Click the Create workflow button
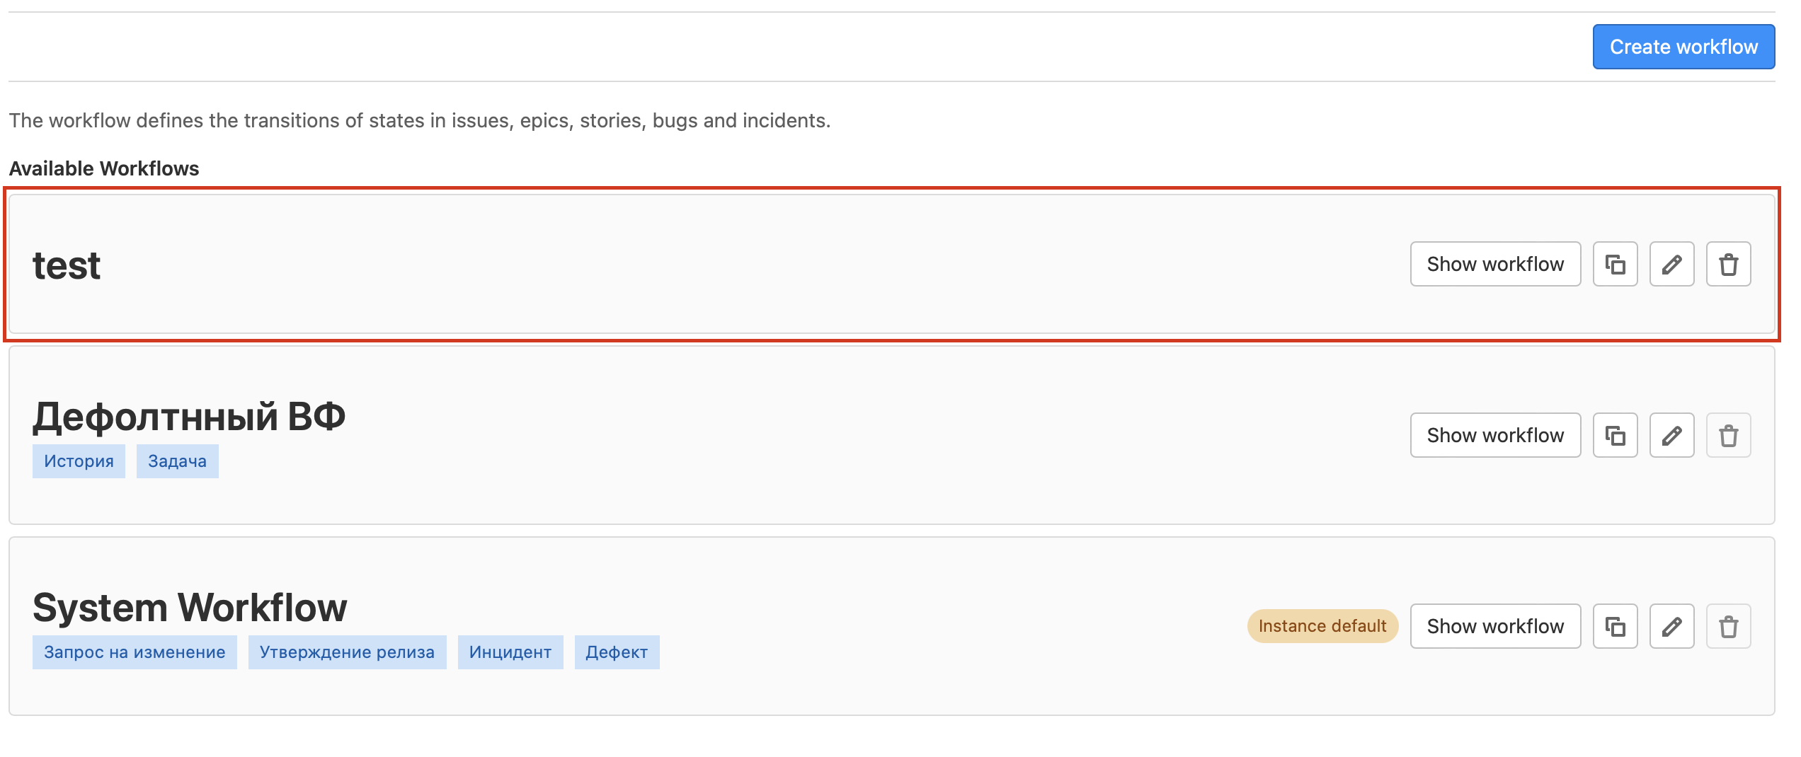The height and width of the screenshot is (757, 1801). pos(1683,47)
